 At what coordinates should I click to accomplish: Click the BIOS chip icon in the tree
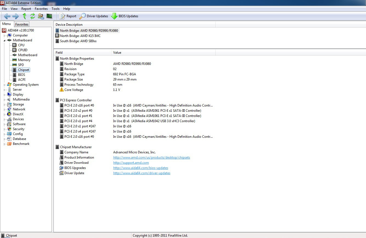tap(15, 75)
